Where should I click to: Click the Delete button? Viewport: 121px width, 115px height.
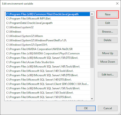pos(108,40)
